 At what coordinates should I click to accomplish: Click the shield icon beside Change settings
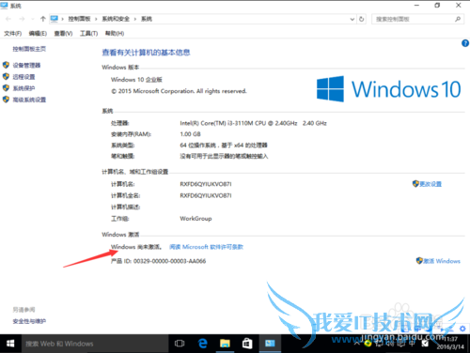(x=415, y=184)
